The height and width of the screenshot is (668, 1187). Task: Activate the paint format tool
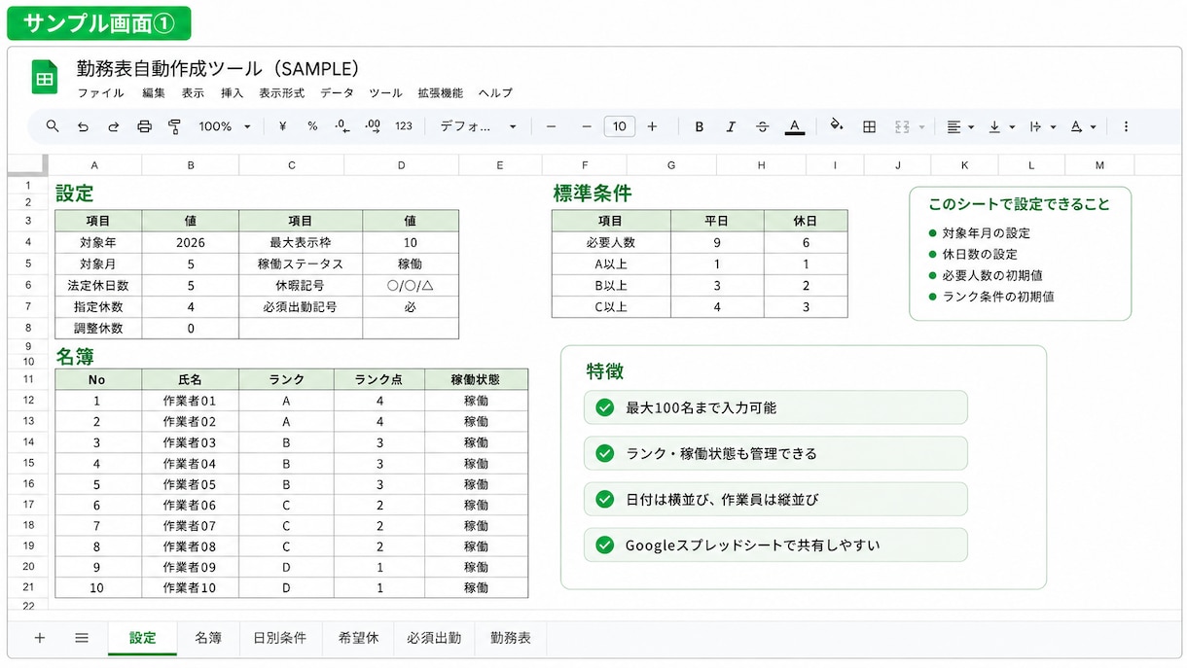point(174,126)
